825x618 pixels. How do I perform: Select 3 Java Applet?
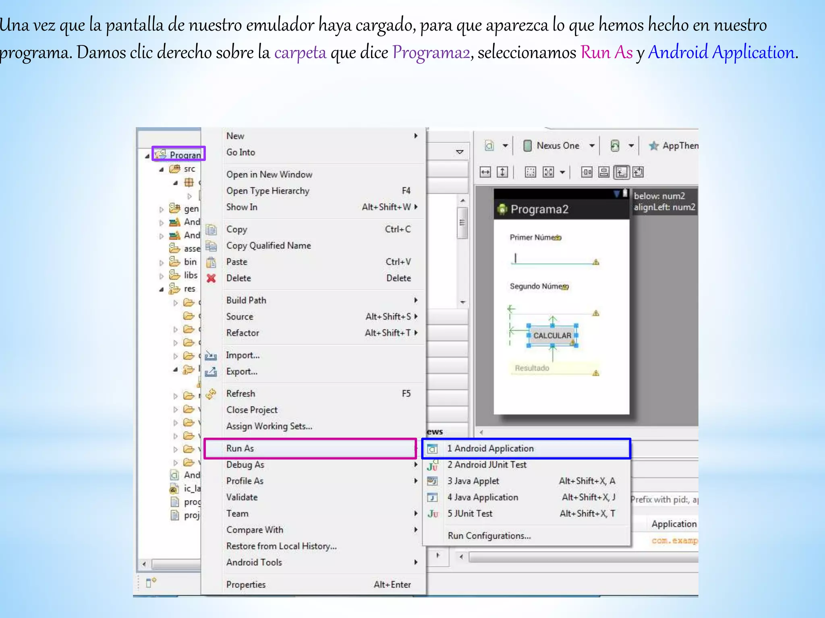526,481
